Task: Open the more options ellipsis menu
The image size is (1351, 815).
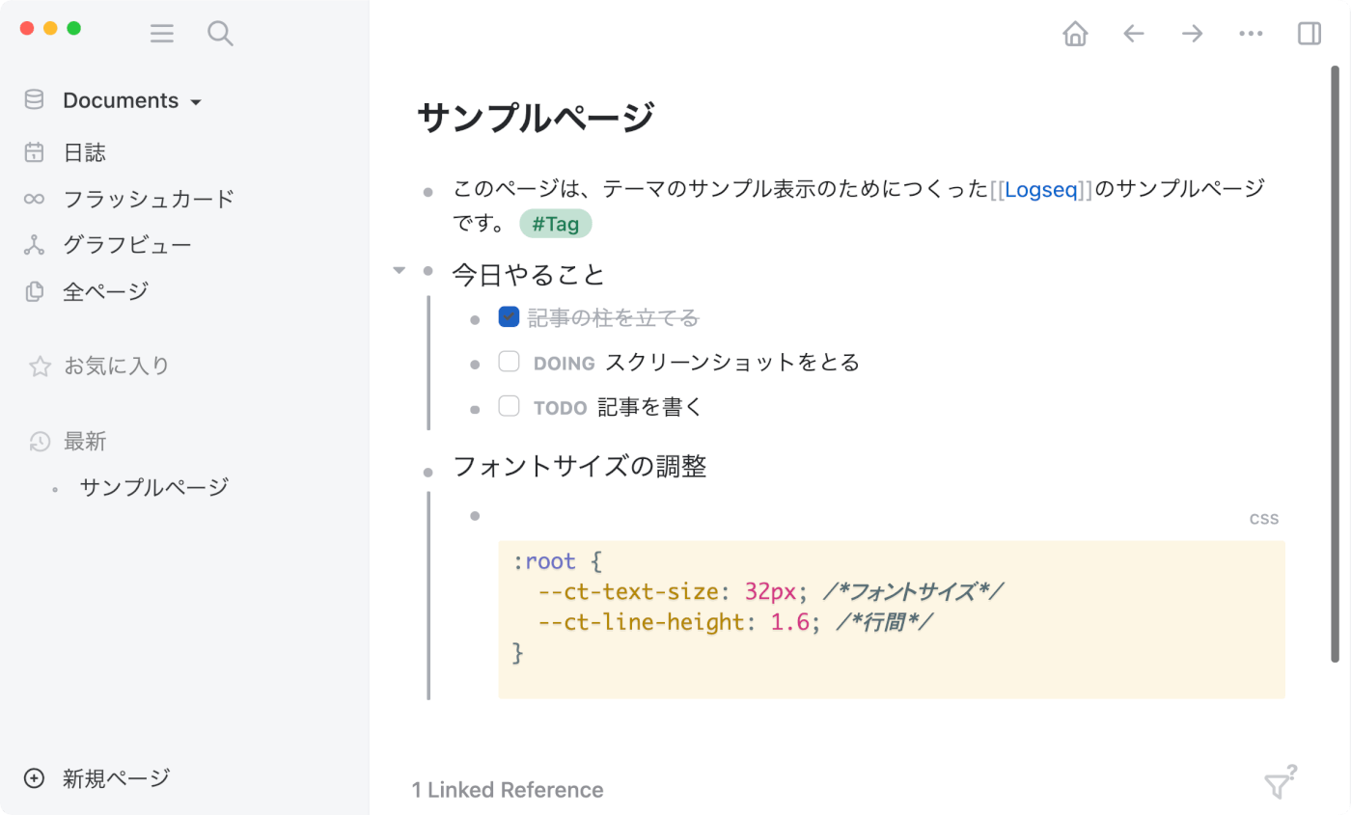Action: click(1250, 33)
